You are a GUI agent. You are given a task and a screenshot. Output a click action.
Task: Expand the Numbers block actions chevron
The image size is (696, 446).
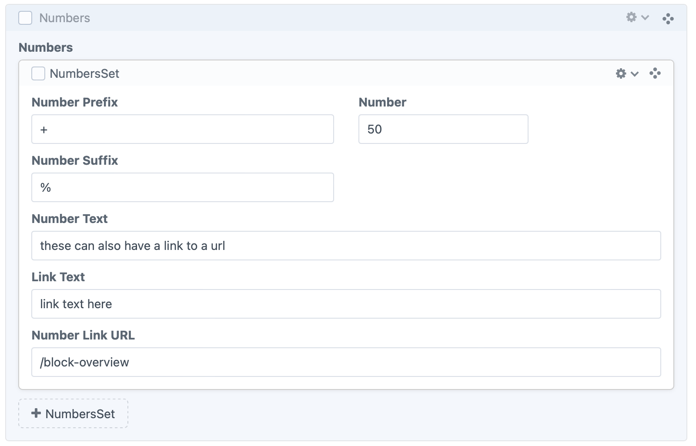point(645,18)
